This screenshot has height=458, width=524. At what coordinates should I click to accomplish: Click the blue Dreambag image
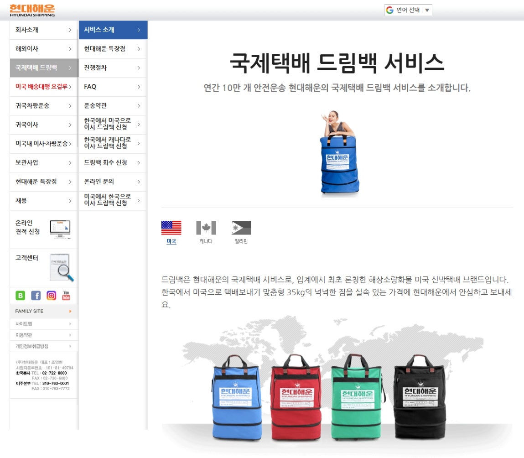(x=237, y=398)
